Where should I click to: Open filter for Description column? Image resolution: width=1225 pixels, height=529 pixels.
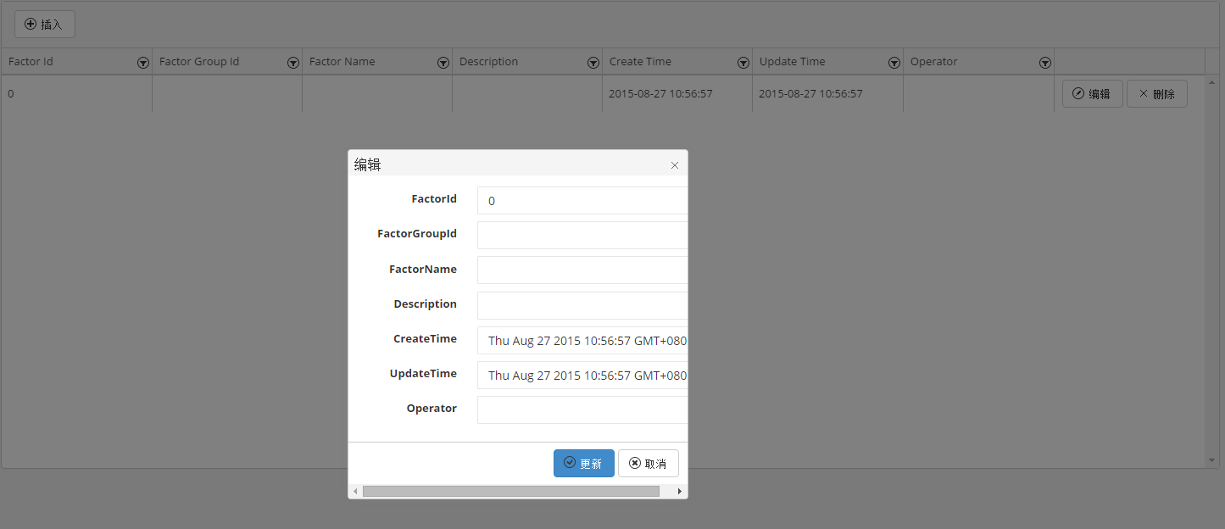click(593, 63)
